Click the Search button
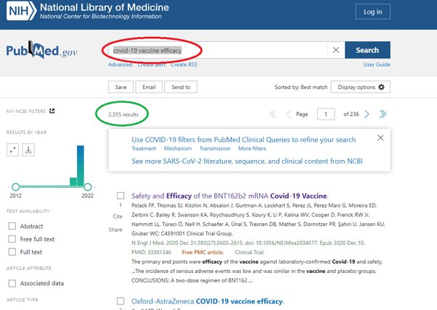Screen dimensions: 437x310 tap(367, 50)
